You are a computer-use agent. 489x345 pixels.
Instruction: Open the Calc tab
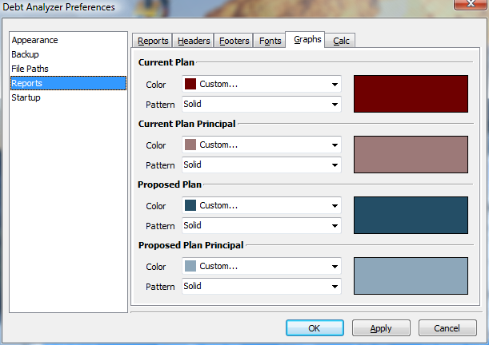(x=341, y=42)
